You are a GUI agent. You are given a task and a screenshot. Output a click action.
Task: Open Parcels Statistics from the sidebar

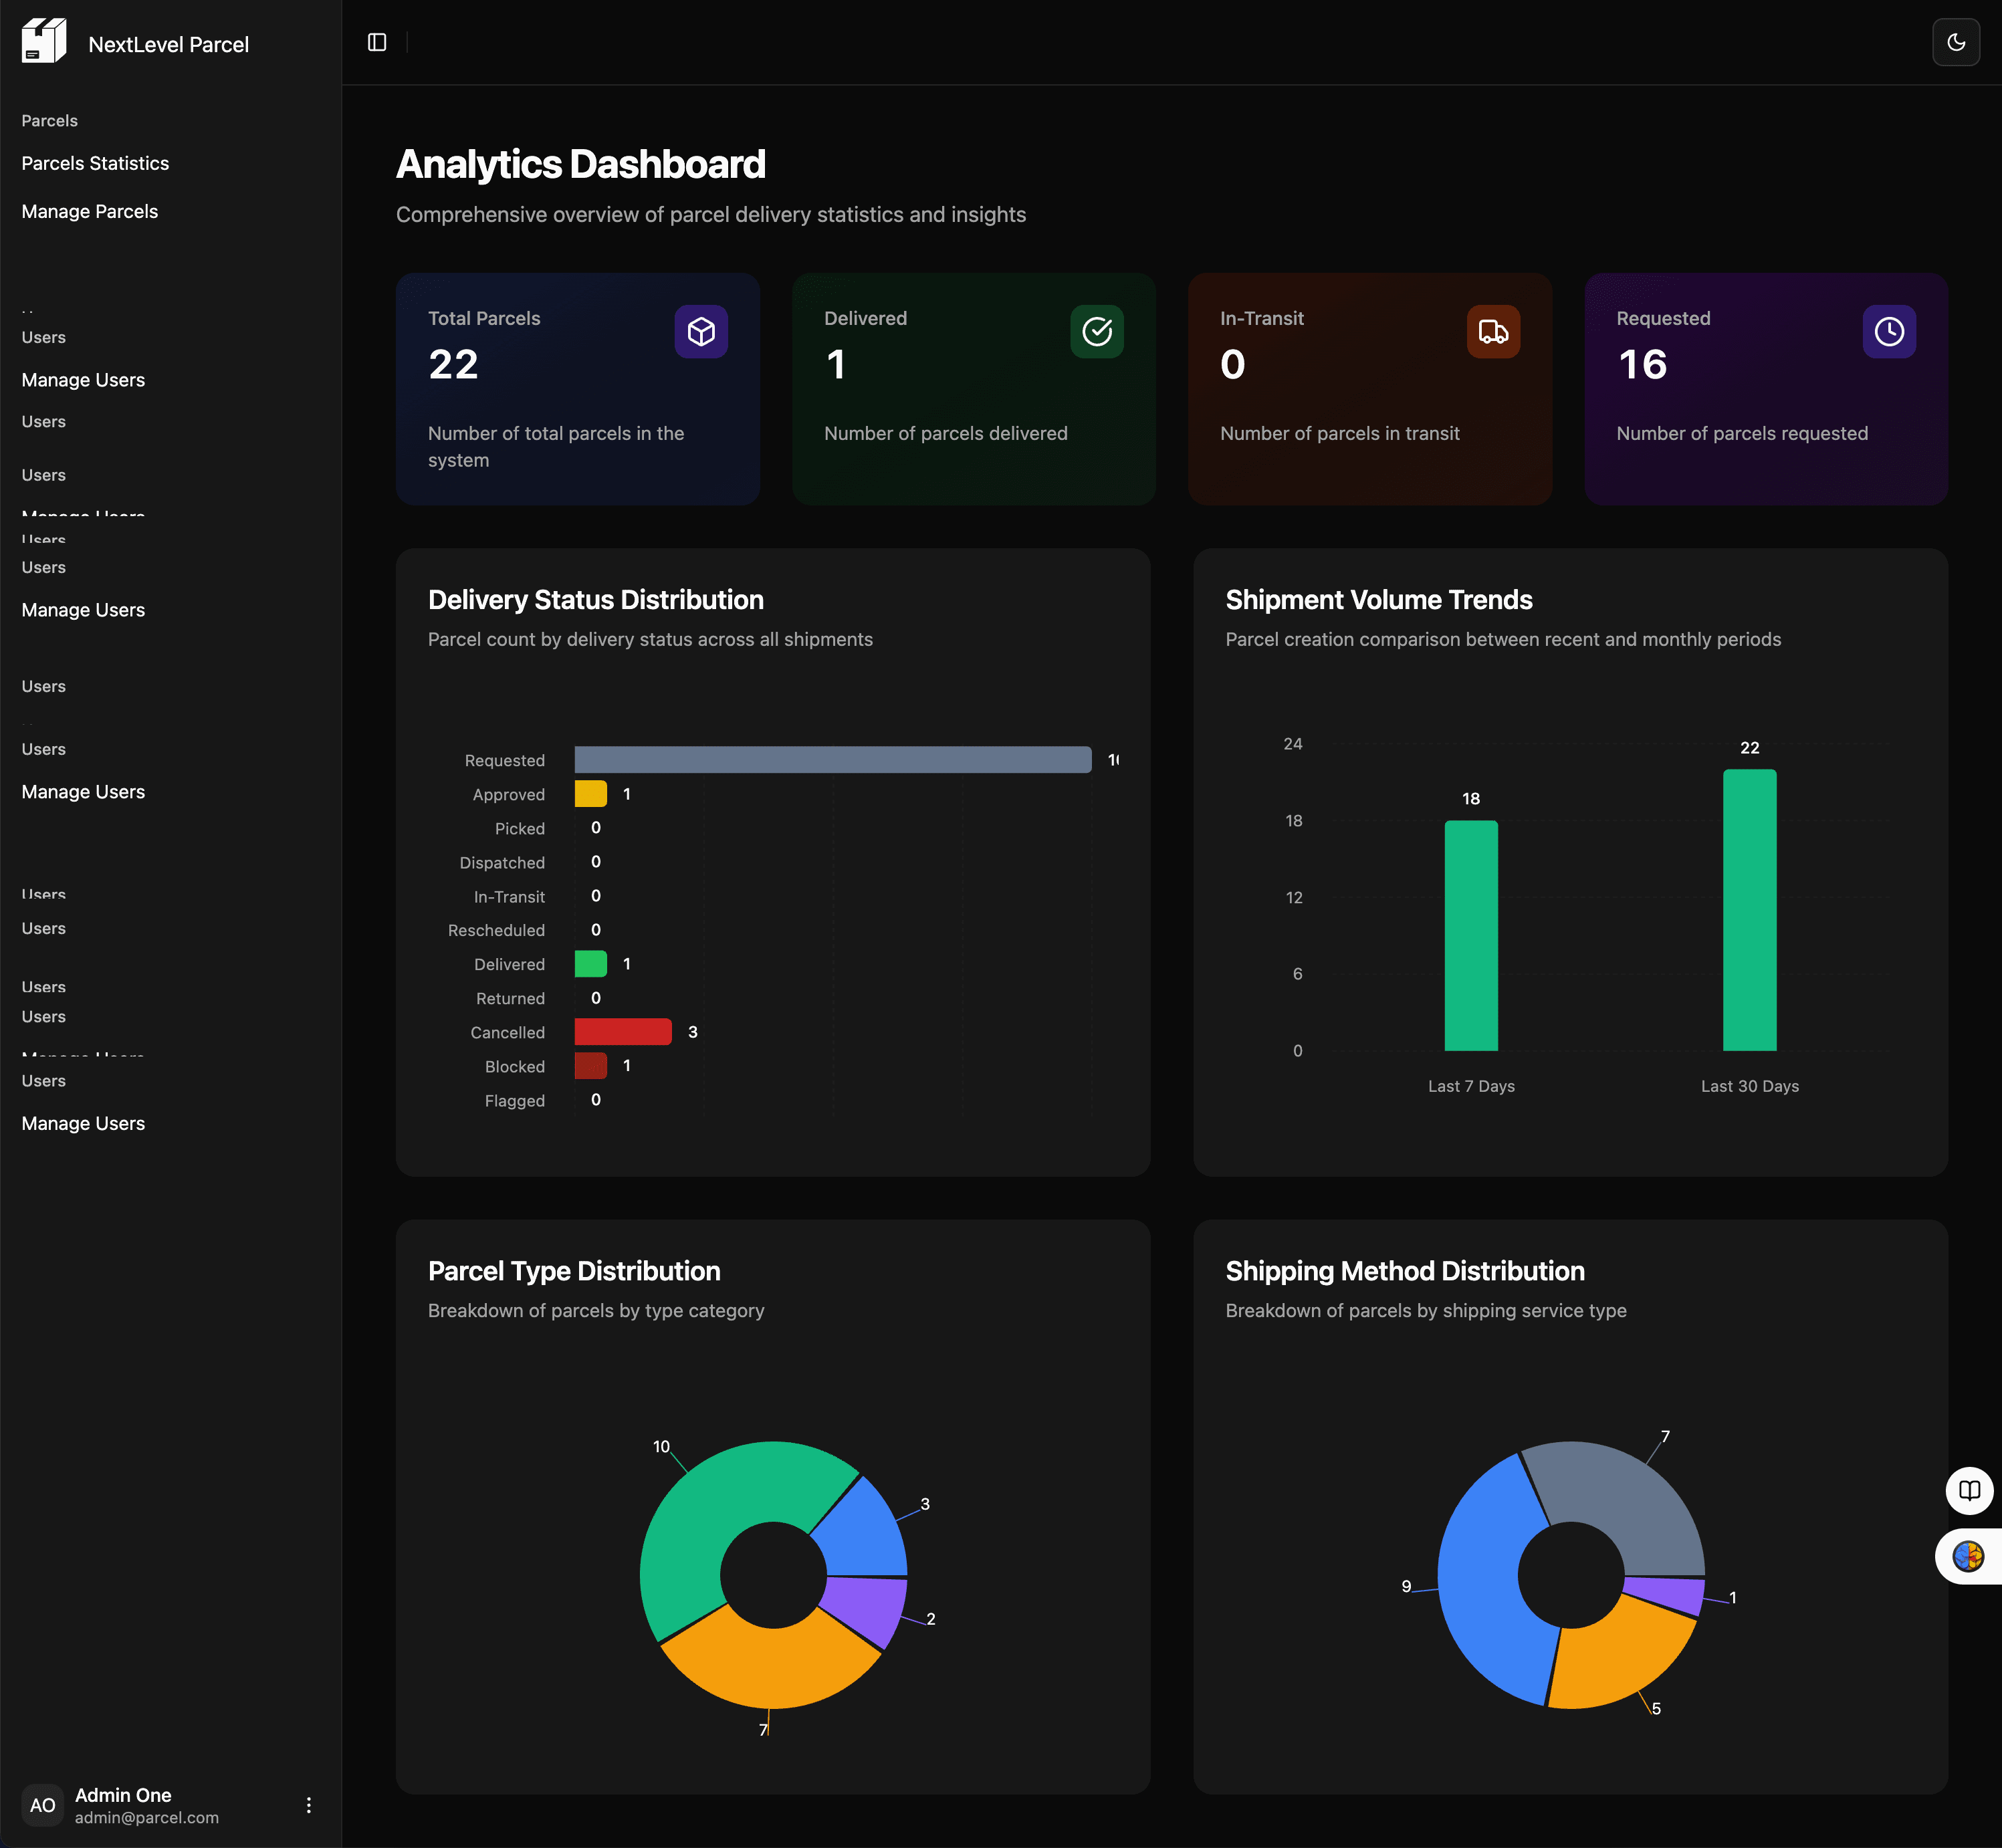pos(95,163)
